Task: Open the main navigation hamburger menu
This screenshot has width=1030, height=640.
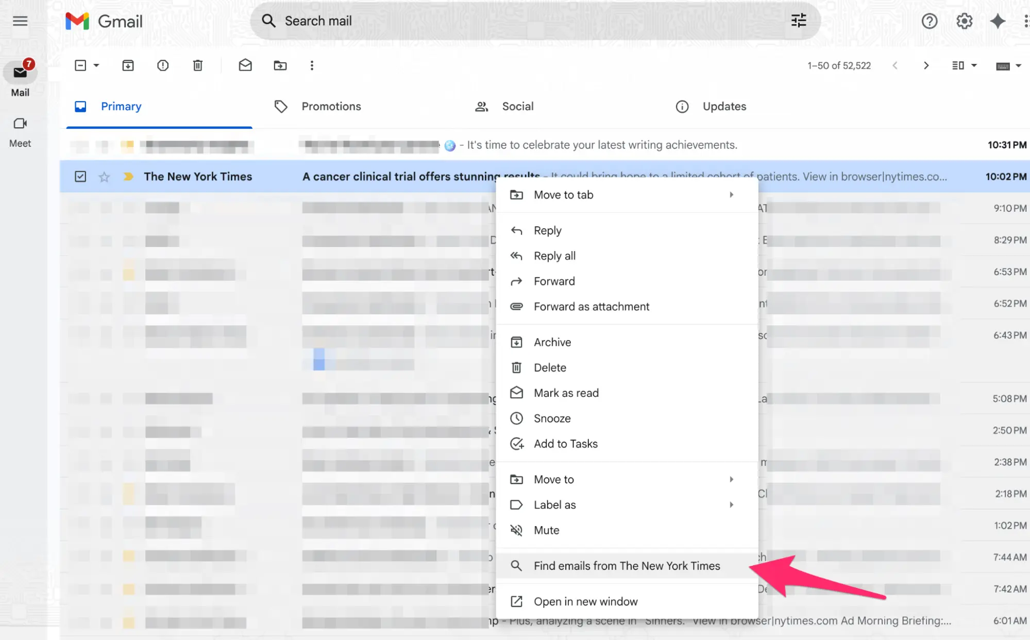Action: 20,21
